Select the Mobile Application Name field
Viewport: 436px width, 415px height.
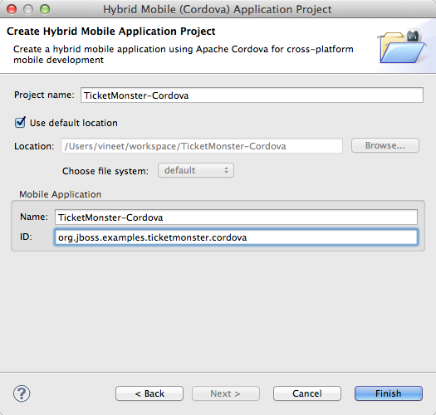(236, 217)
